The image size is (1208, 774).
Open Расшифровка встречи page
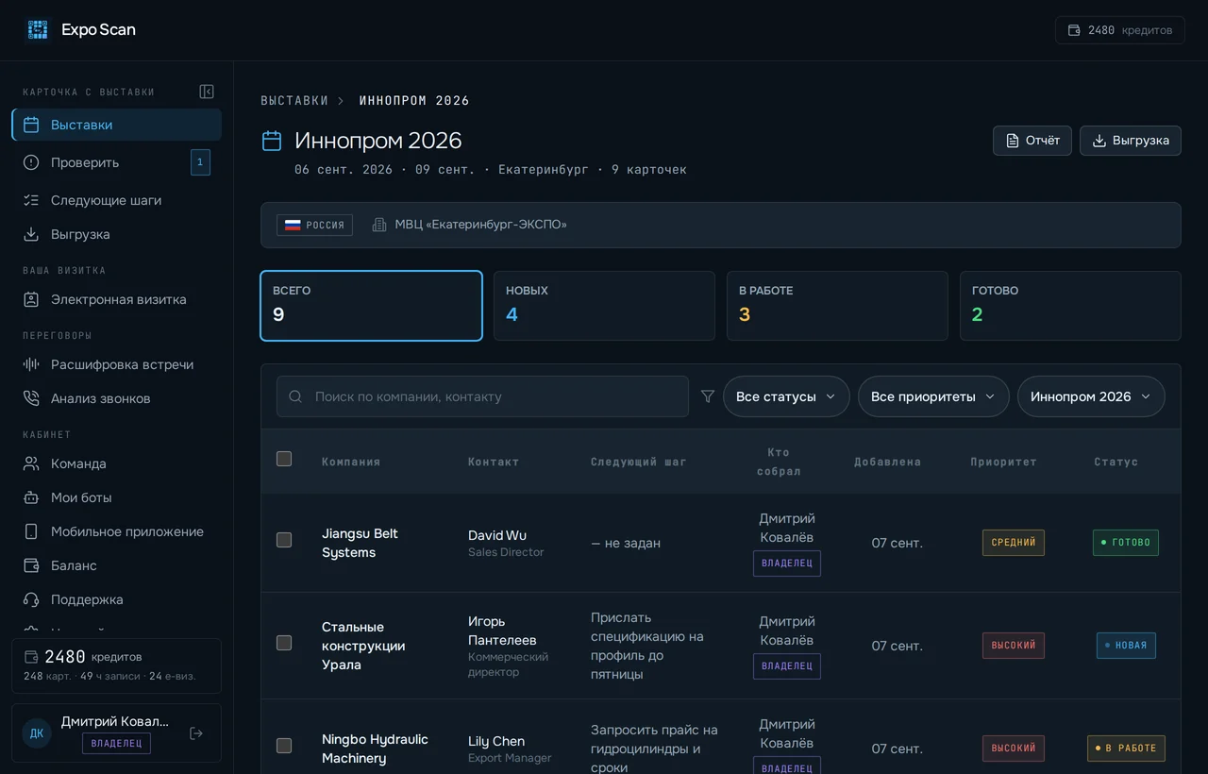point(117,364)
